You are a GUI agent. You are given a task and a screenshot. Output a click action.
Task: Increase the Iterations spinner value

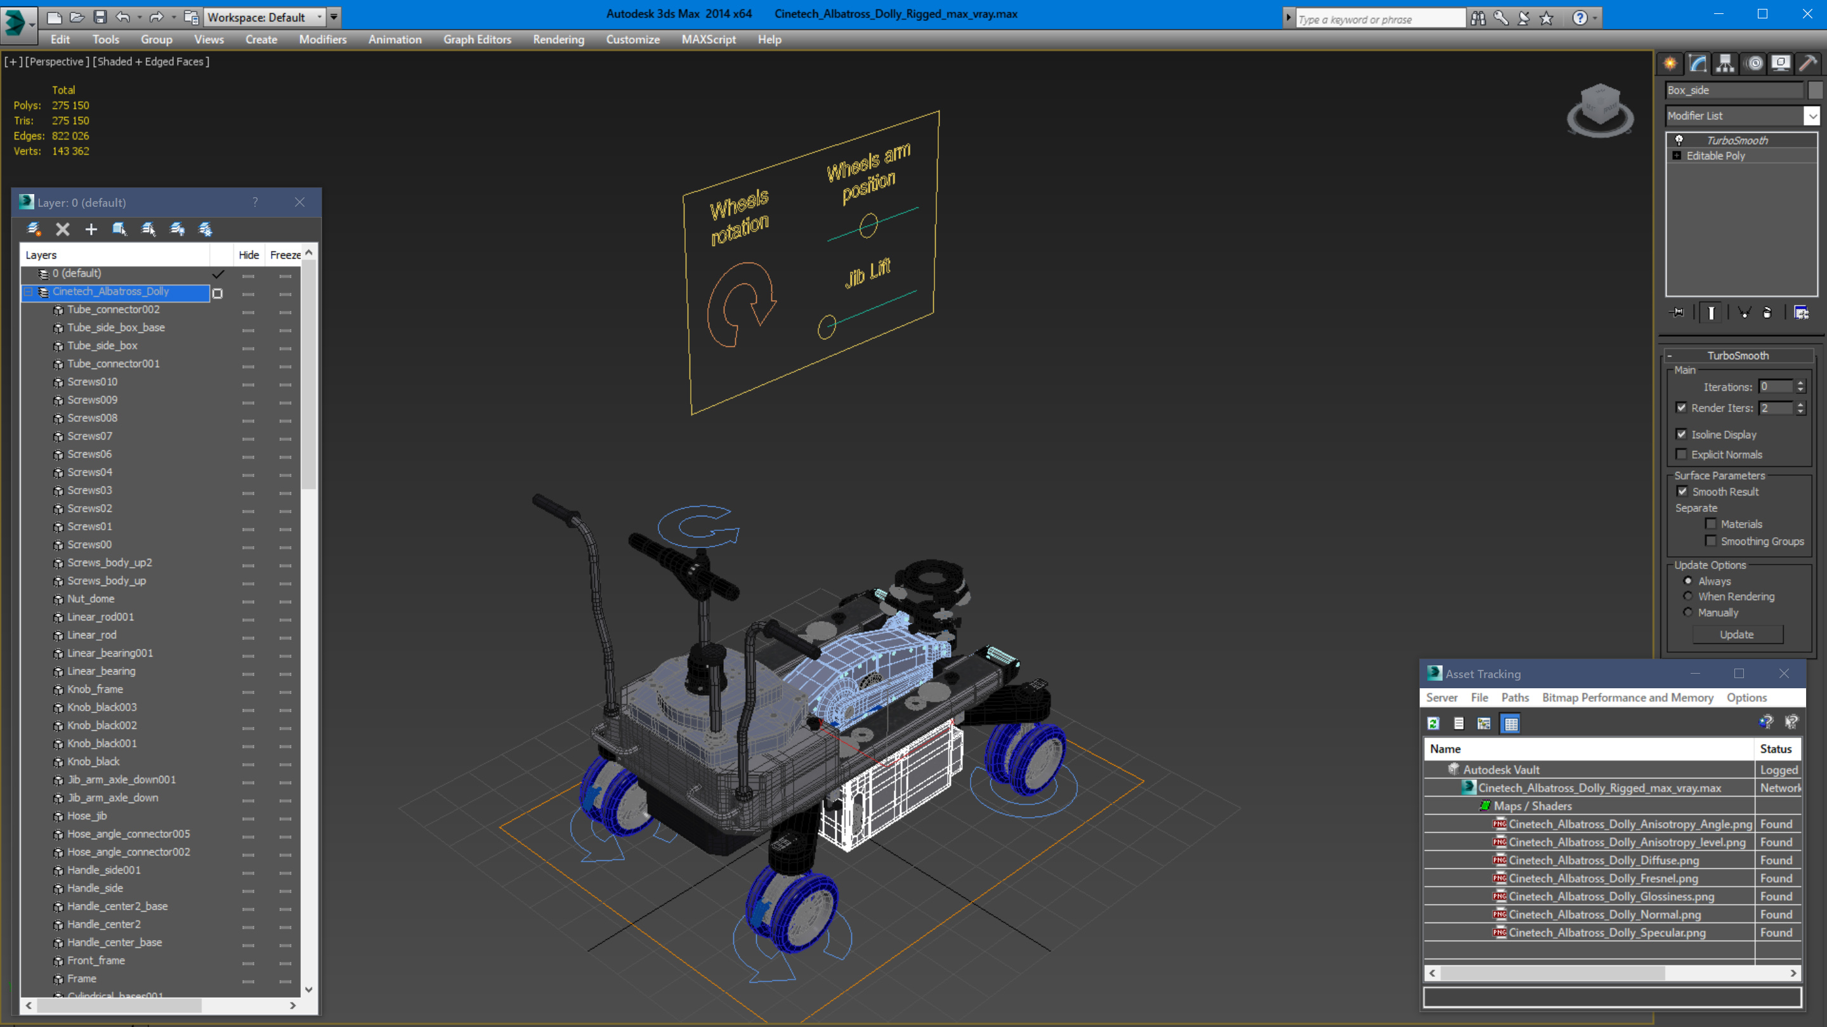(1800, 383)
